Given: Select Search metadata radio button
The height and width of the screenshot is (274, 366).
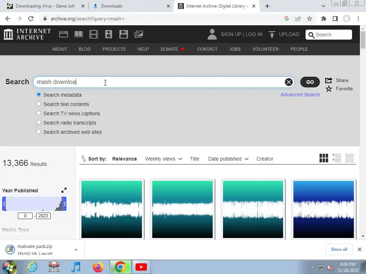Looking at the screenshot, I should (x=39, y=95).
